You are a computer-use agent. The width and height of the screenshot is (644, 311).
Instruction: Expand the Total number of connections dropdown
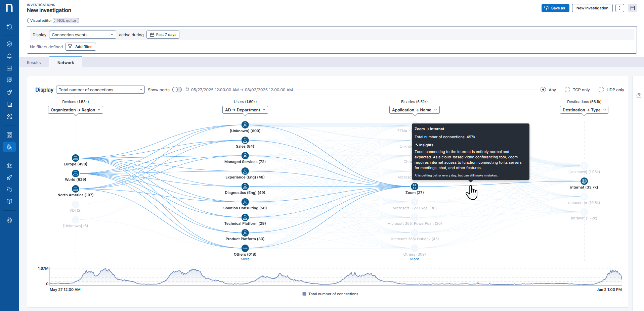point(100,90)
